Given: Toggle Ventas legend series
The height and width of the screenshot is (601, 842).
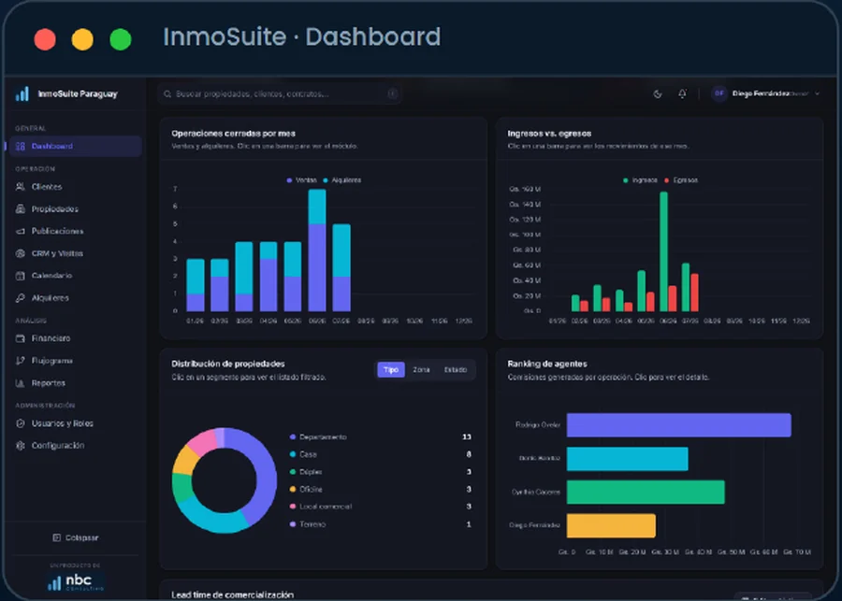Looking at the screenshot, I should coord(302,180).
